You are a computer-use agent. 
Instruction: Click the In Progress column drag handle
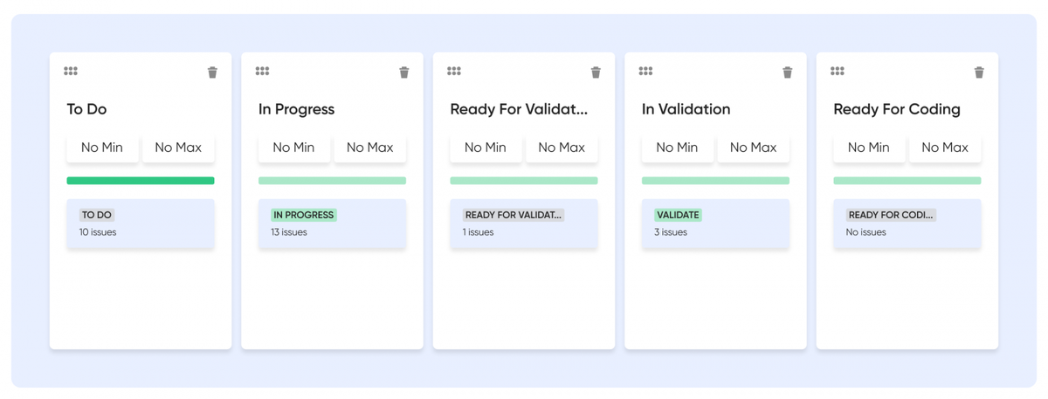pyautogui.click(x=262, y=72)
